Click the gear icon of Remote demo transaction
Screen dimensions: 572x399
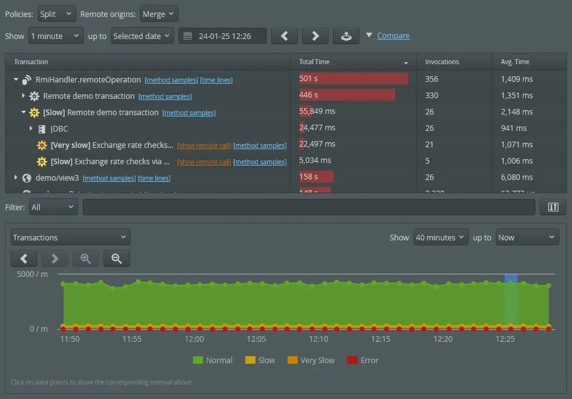pyautogui.click(x=34, y=96)
